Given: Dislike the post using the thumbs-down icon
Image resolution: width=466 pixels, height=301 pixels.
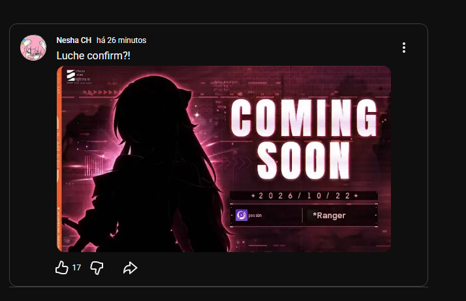Looking at the screenshot, I should coord(97,268).
